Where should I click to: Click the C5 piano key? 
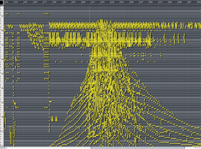2,45
